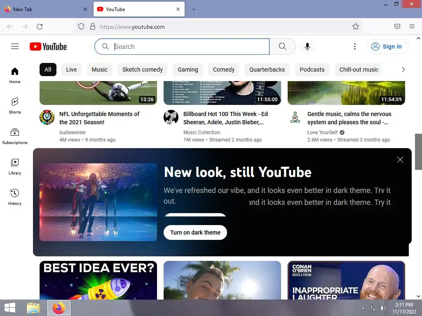This screenshot has width=422, height=316.
Task: Bookmark this page with star icon
Action: point(356,26)
